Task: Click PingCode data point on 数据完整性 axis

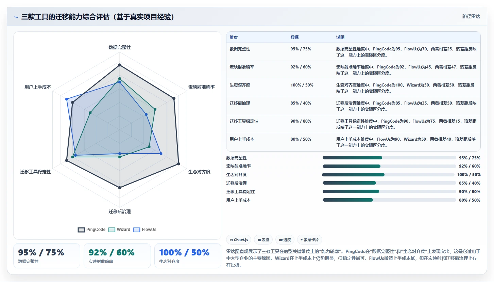Action: pyautogui.click(x=120, y=64)
